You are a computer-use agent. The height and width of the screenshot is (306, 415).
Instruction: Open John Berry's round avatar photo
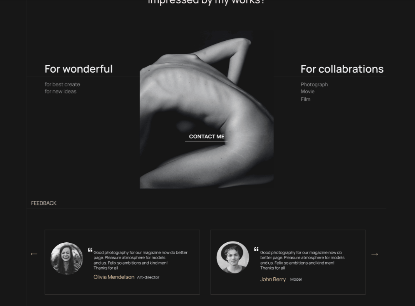(x=233, y=257)
